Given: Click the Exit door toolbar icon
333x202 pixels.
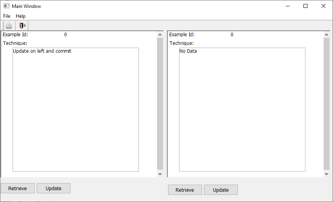Looking at the screenshot, I should (22, 26).
